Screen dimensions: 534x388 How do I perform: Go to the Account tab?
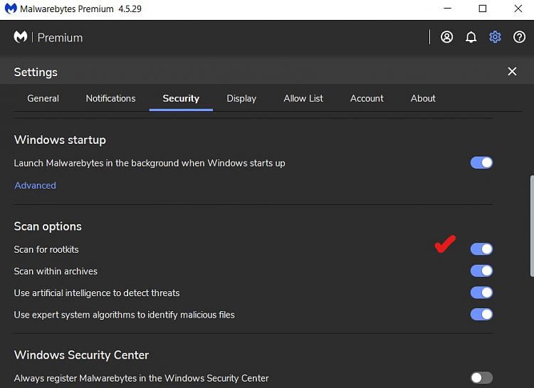367,98
